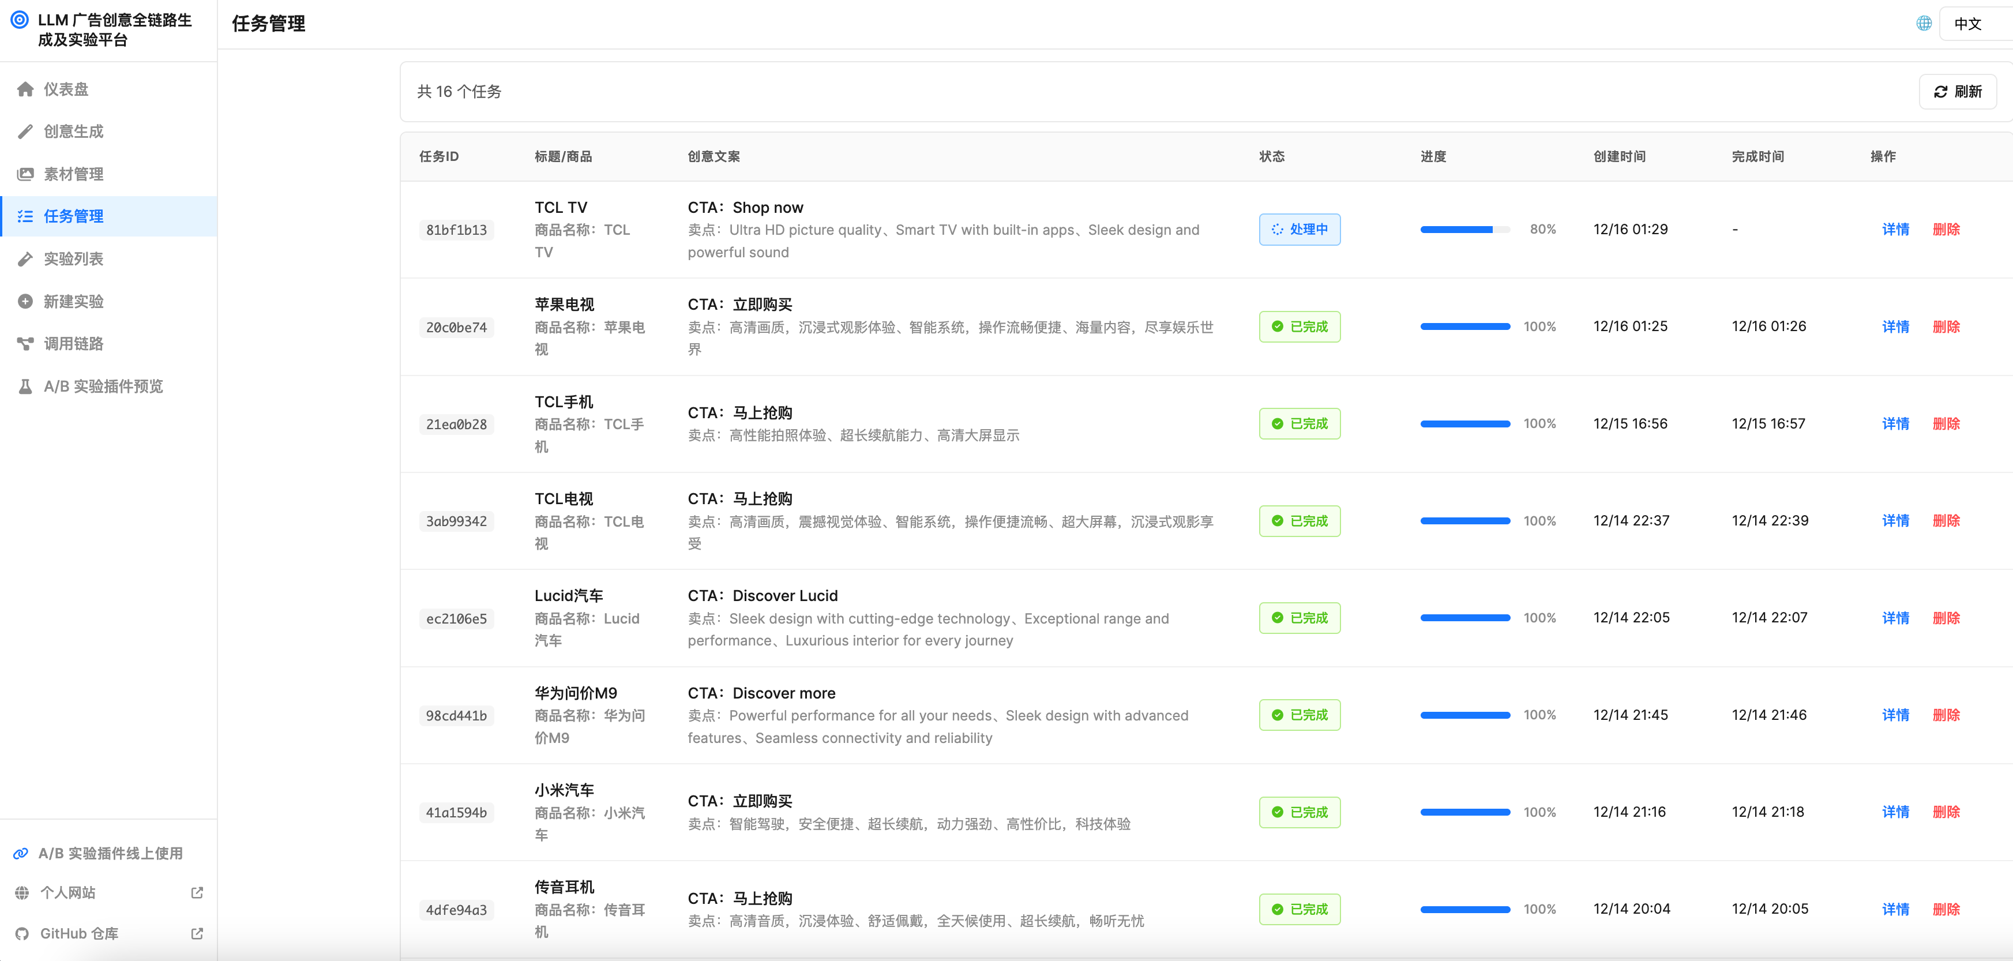
Task: Open 个人网站 external link arrow icon
Action: click(197, 892)
